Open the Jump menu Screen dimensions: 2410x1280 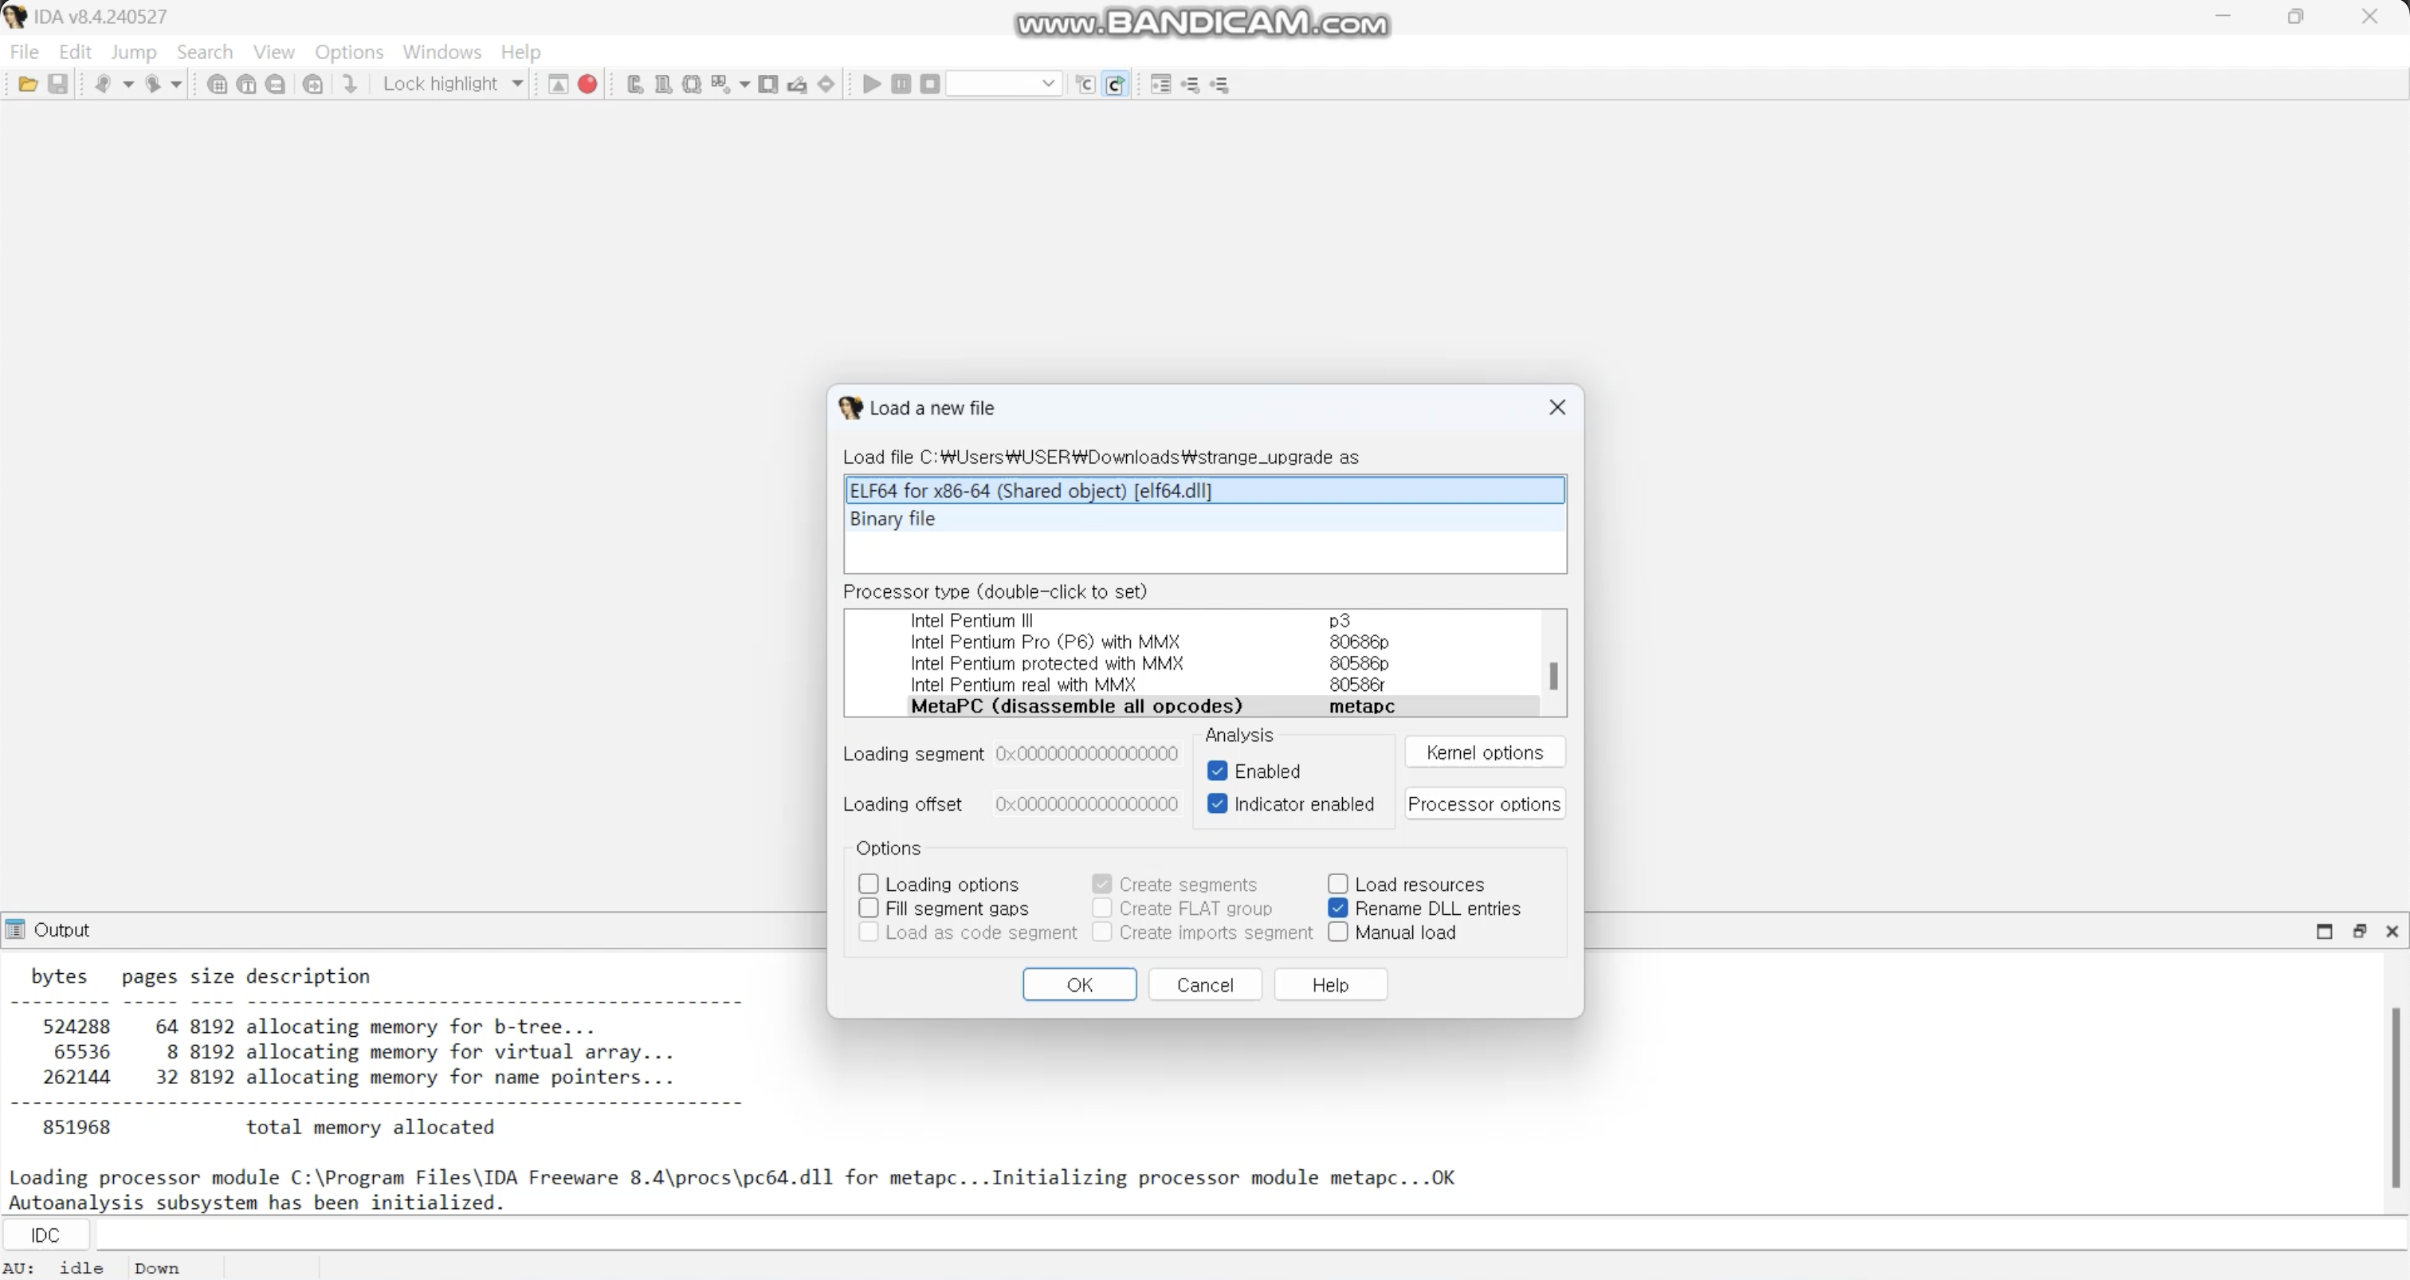(x=133, y=52)
